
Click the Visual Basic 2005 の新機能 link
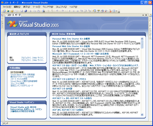point(23,75)
